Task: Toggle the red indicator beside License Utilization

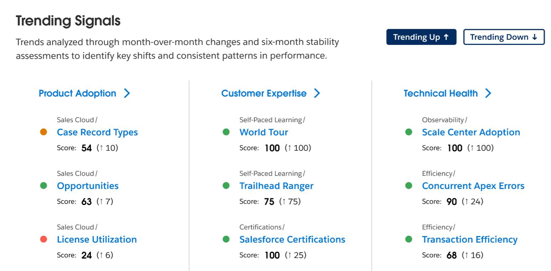Action: (x=44, y=239)
